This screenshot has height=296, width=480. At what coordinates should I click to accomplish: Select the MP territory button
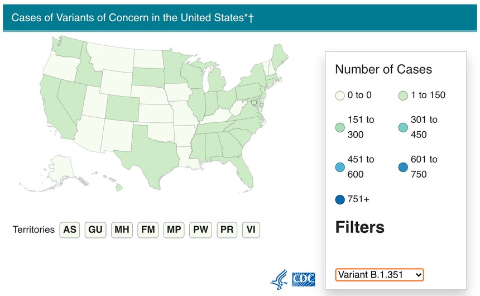point(174,230)
